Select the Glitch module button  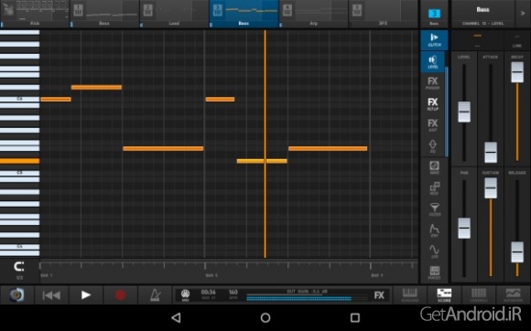point(434,39)
